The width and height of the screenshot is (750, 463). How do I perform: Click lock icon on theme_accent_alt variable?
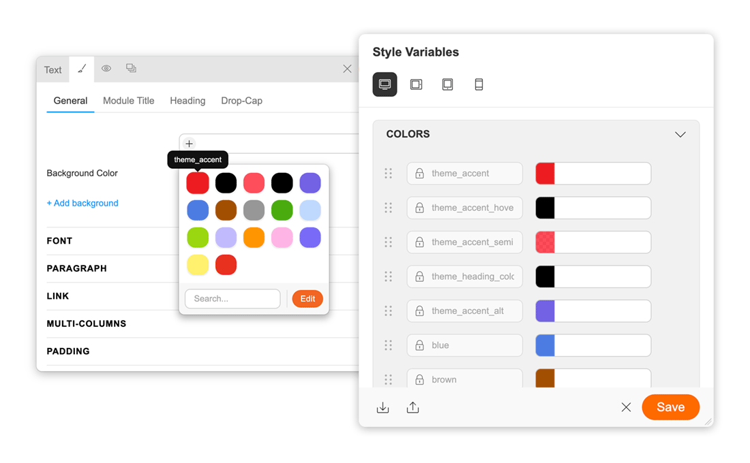pos(419,310)
